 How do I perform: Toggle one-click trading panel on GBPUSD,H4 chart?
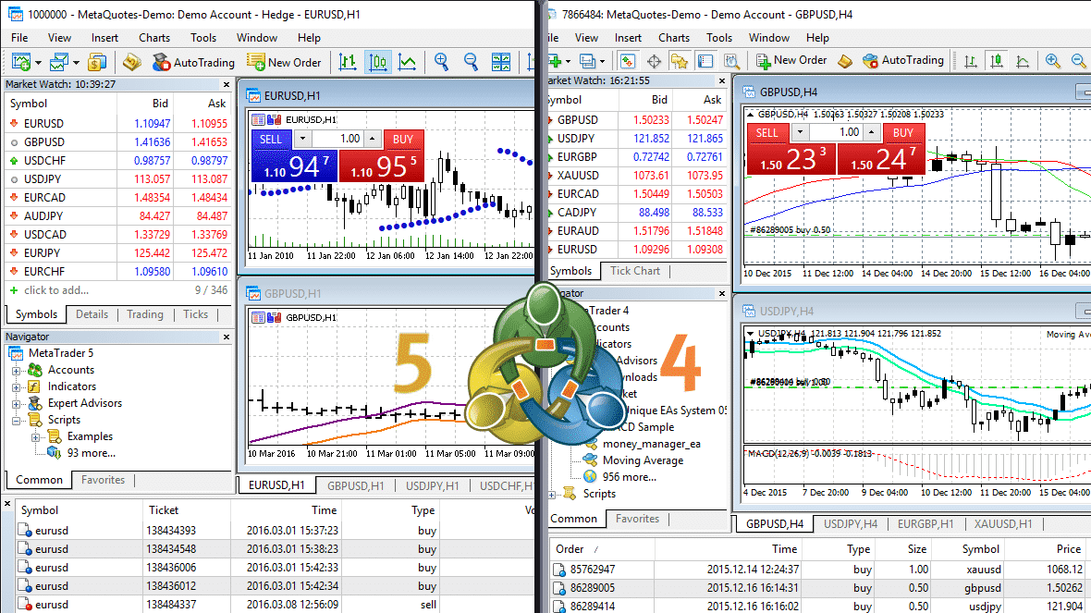(749, 114)
